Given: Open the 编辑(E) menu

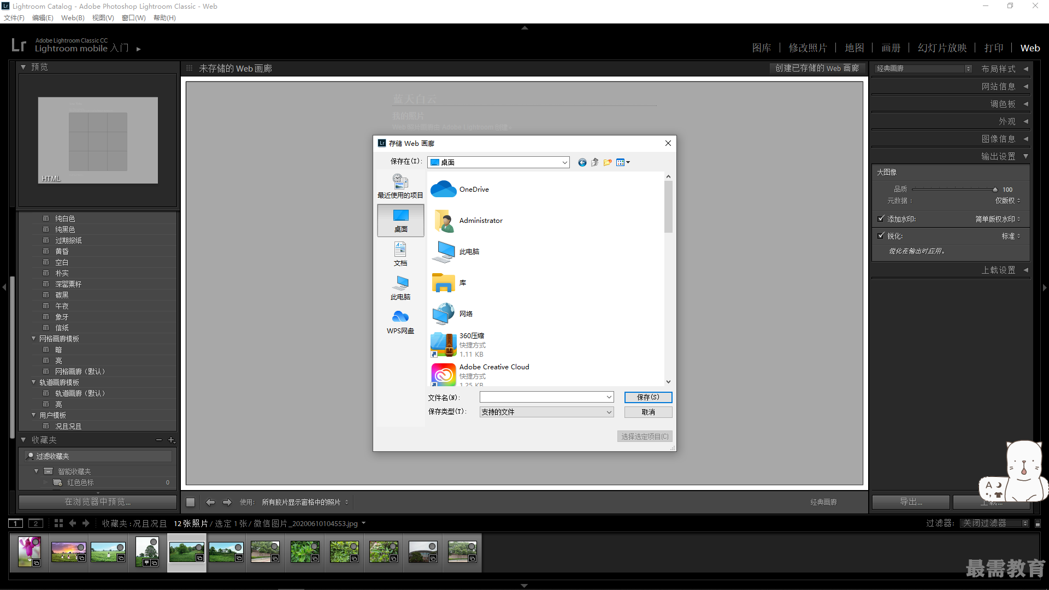Looking at the screenshot, I should coord(43,17).
